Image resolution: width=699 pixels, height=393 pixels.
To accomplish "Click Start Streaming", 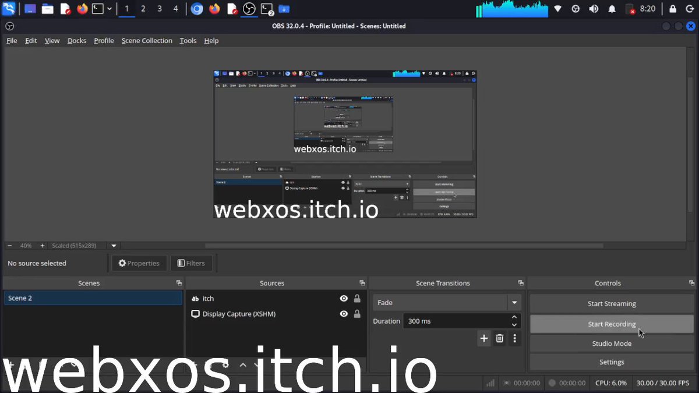I will tap(612, 304).
